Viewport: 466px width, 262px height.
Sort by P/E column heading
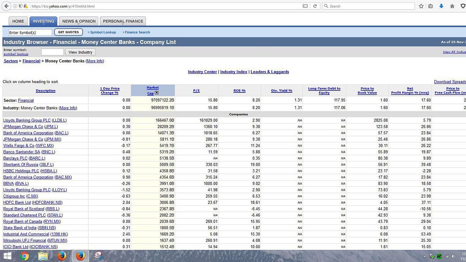[196, 90]
